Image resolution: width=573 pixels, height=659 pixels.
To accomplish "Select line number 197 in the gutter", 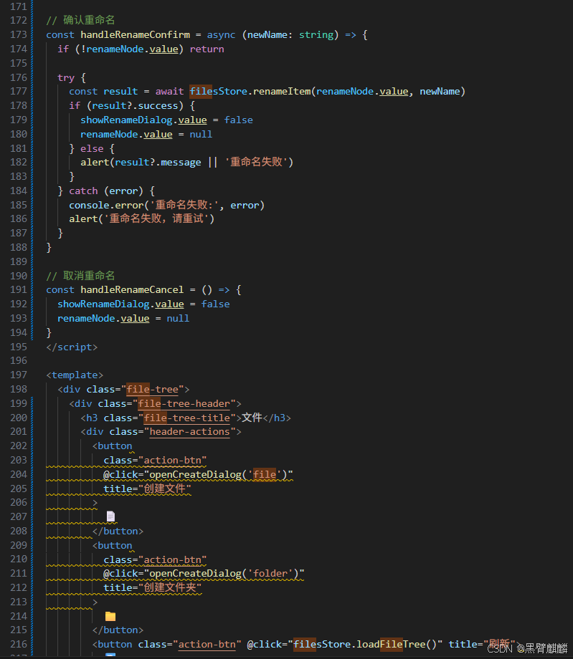I will click(x=19, y=375).
